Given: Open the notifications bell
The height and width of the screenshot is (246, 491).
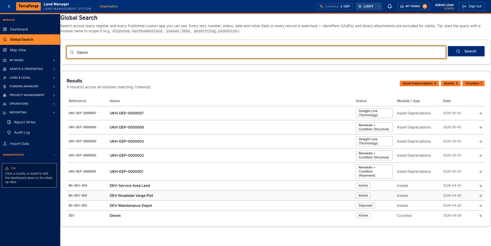Looking at the screenshot, I should pyautogui.click(x=389, y=6).
